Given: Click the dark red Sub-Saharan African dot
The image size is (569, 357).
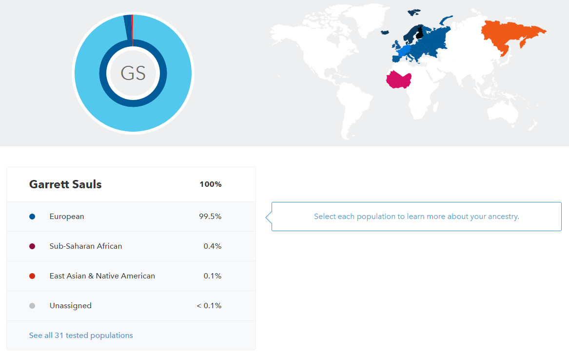Looking at the screenshot, I should coord(32,246).
